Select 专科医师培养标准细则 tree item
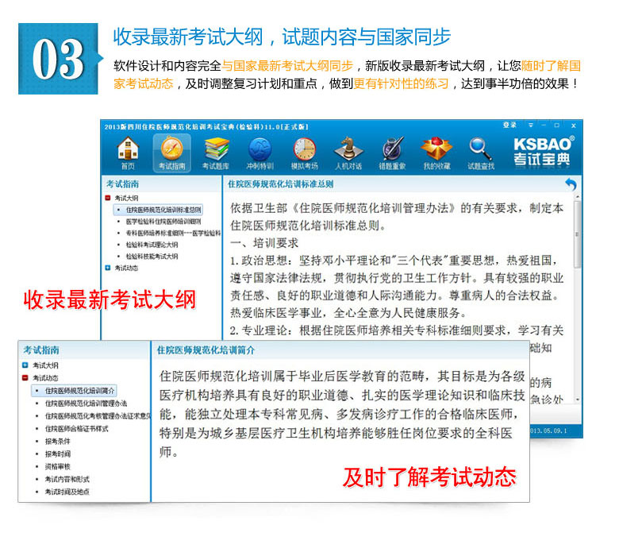The height and width of the screenshot is (533, 619). point(173,233)
